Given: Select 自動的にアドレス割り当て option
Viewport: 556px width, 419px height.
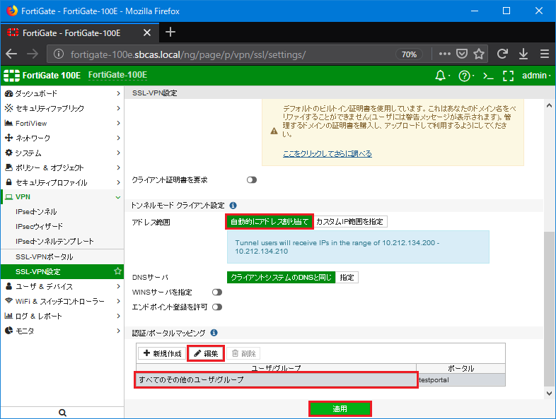Looking at the screenshot, I should pyautogui.click(x=270, y=222).
